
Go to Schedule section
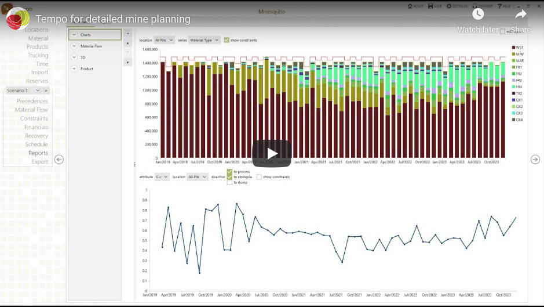click(x=36, y=145)
